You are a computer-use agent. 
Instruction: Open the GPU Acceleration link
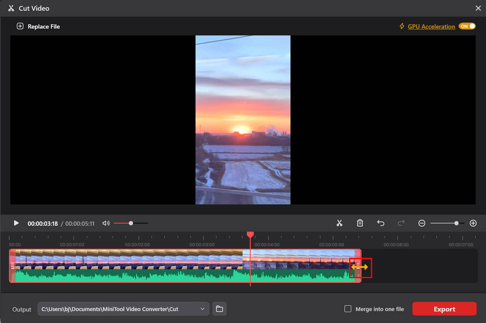(431, 26)
